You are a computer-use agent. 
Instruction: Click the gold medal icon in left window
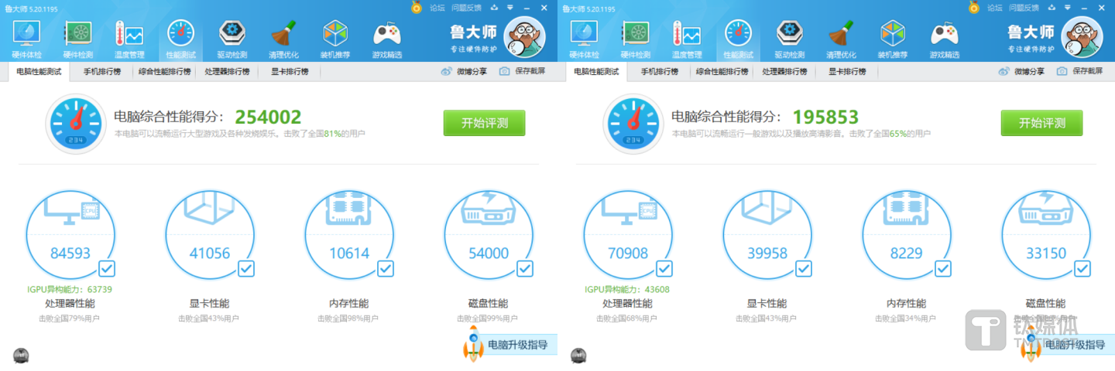417,8
